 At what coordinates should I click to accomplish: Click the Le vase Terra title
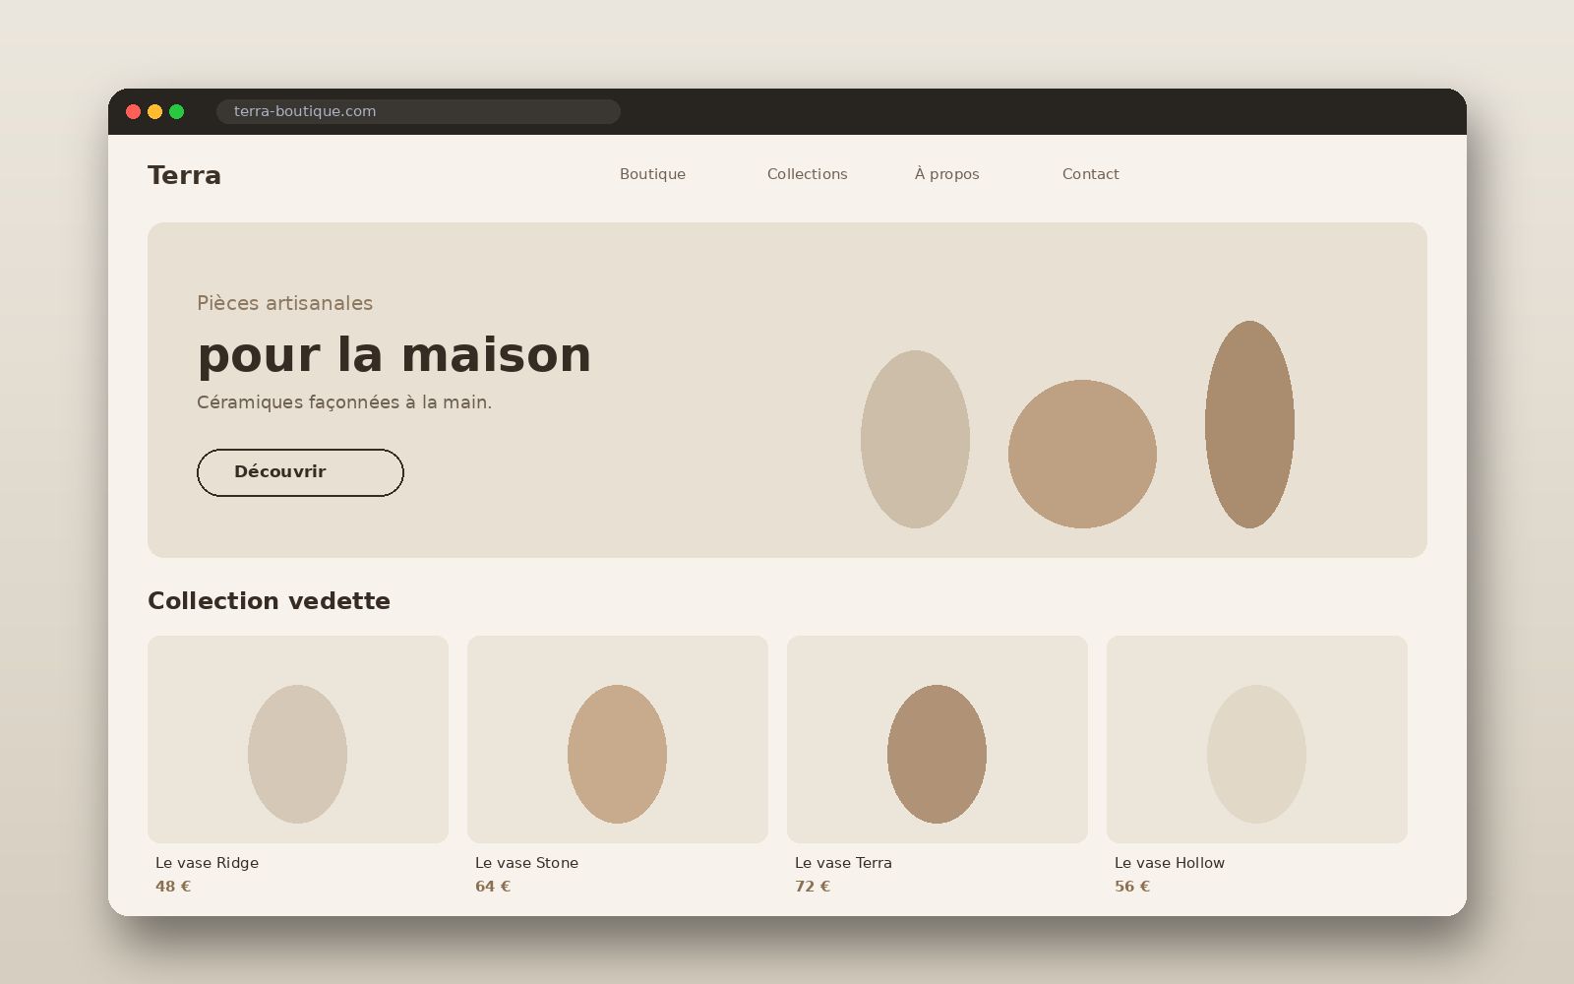[843, 863]
